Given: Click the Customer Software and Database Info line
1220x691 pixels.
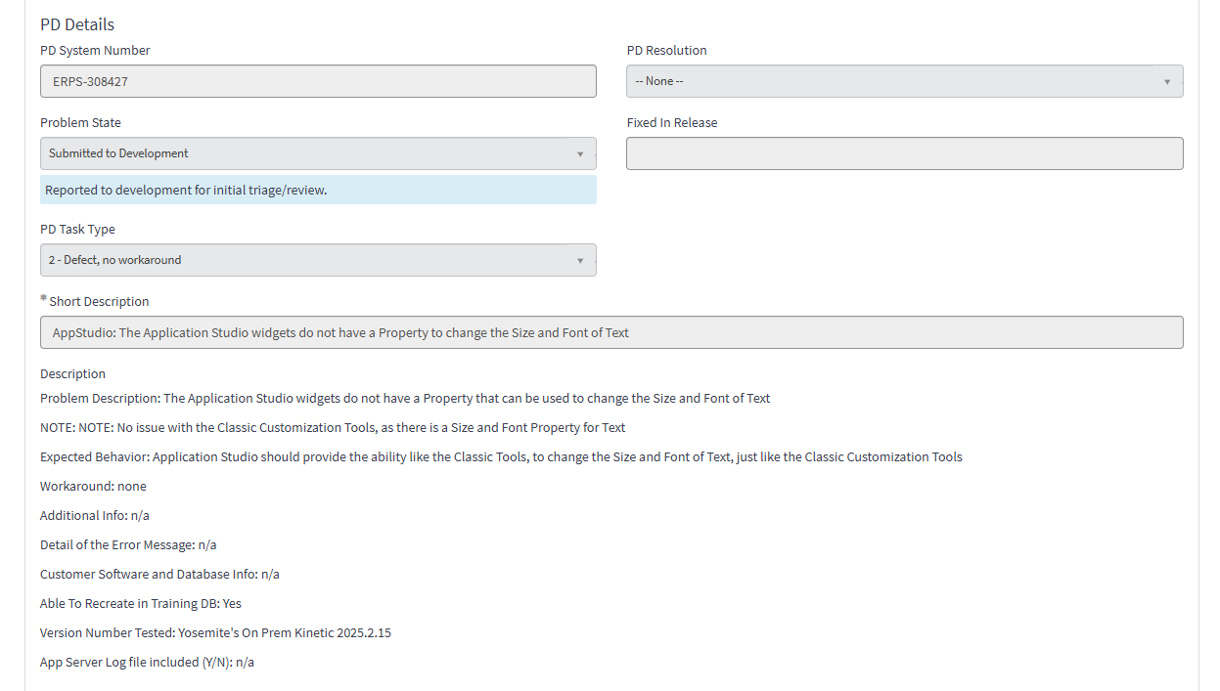Looking at the screenshot, I should 159,574.
